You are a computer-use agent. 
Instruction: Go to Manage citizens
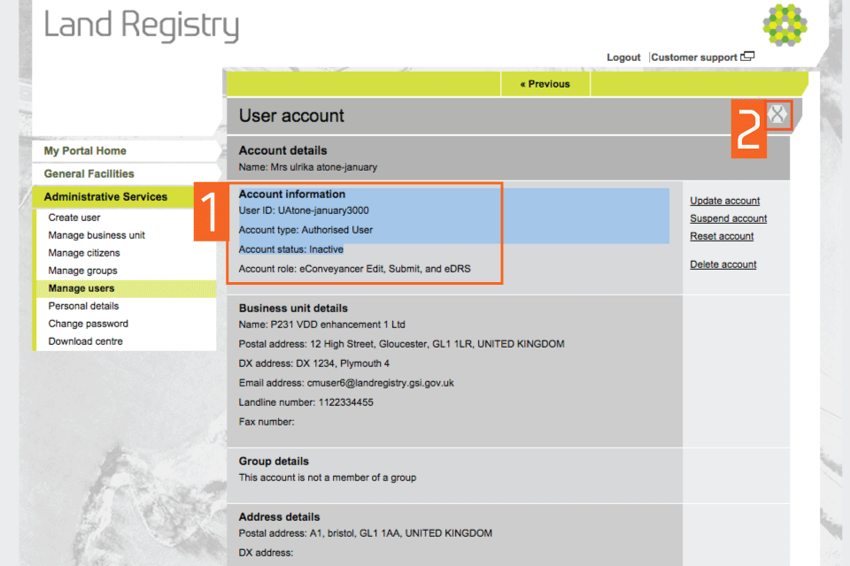point(84,253)
